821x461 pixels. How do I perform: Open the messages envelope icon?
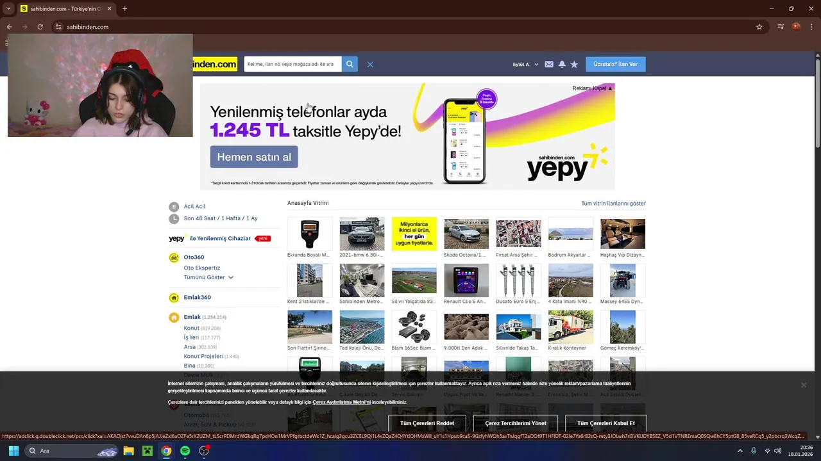tap(549, 64)
